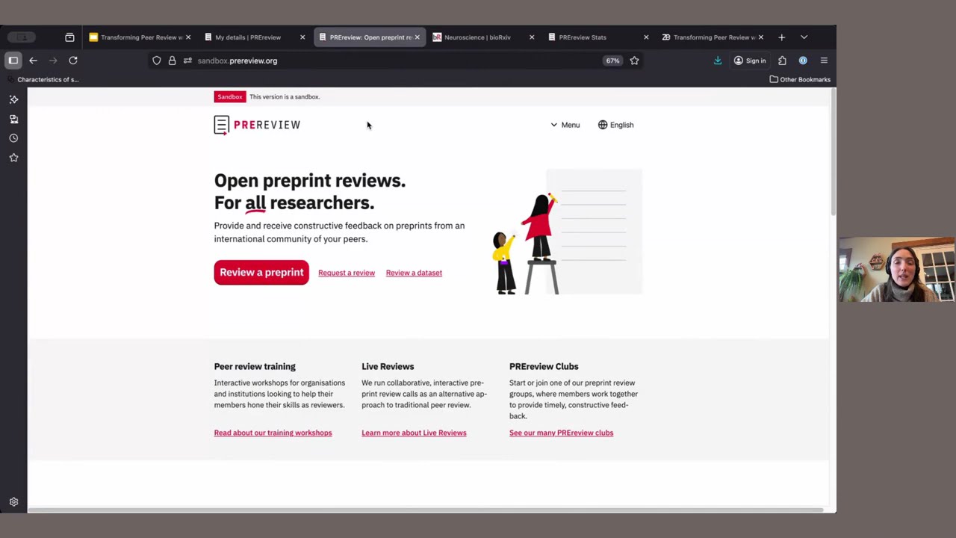Open the history clock sidebar icon

point(13,138)
